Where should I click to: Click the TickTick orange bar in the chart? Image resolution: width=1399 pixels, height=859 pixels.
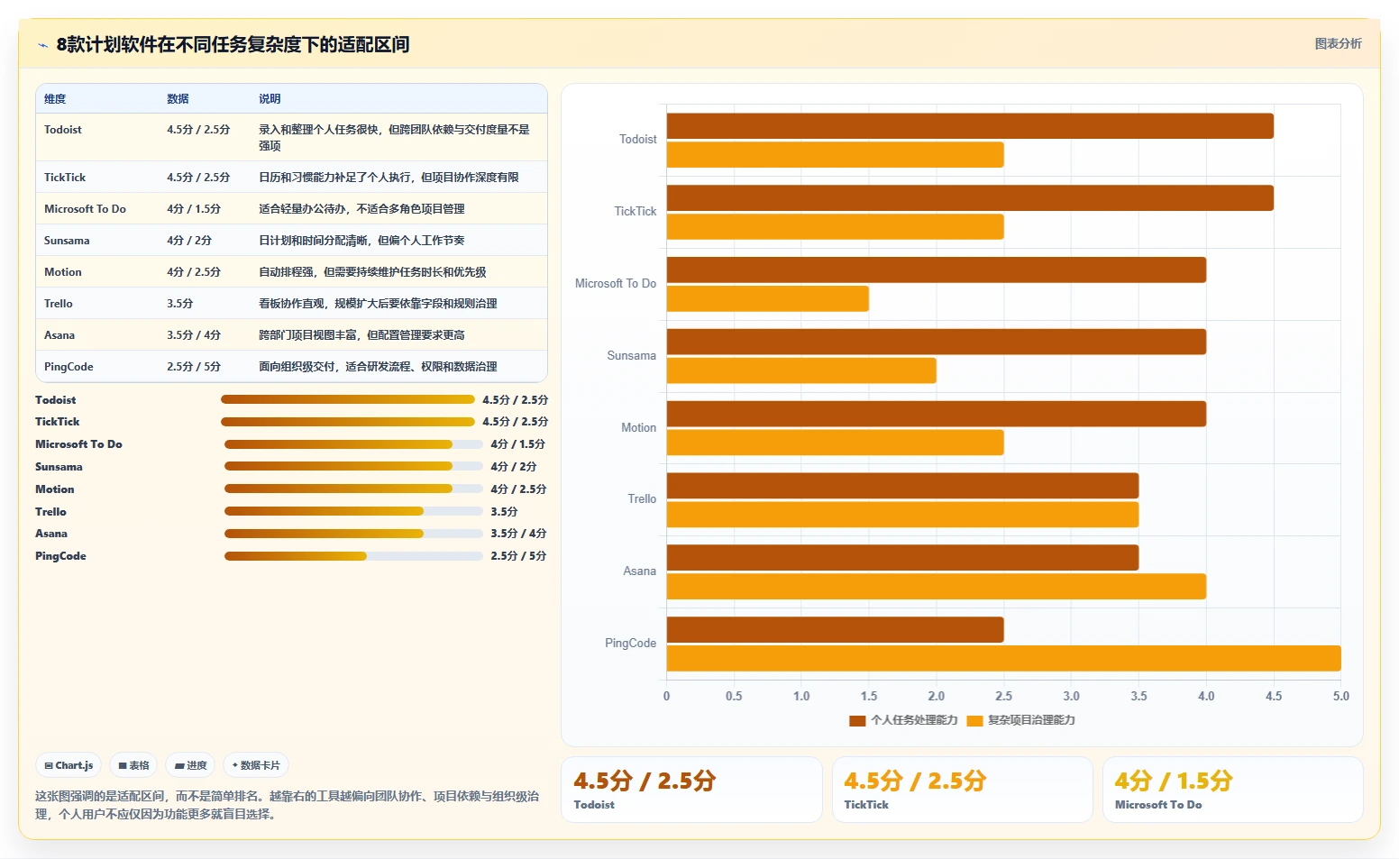click(x=836, y=227)
